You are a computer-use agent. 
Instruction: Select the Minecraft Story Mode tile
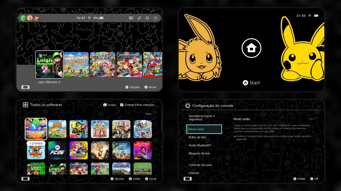(x=143, y=168)
